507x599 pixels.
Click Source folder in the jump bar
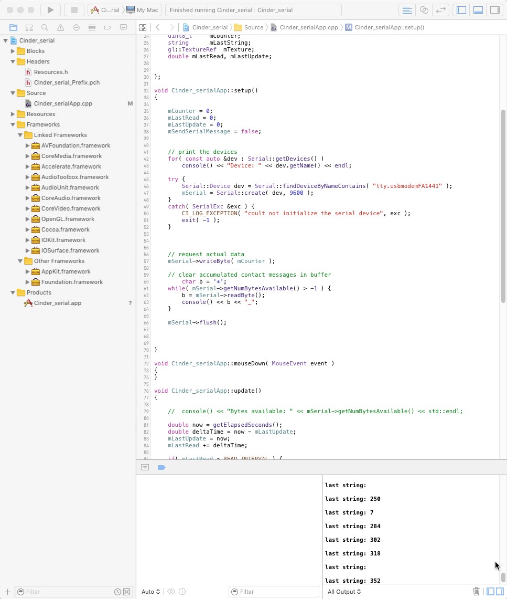click(x=249, y=27)
